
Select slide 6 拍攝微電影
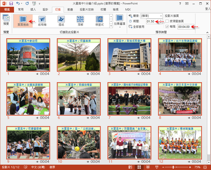[79, 99]
